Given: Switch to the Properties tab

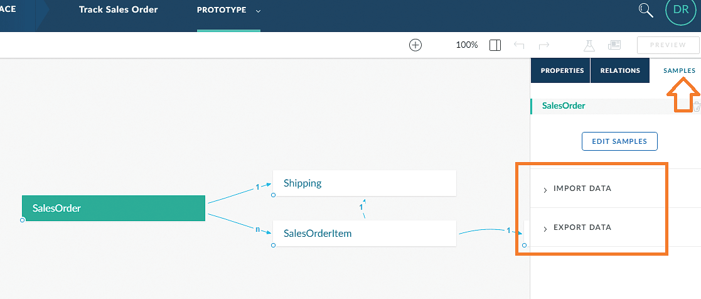Looking at the screenshot, I should [562, 70].
